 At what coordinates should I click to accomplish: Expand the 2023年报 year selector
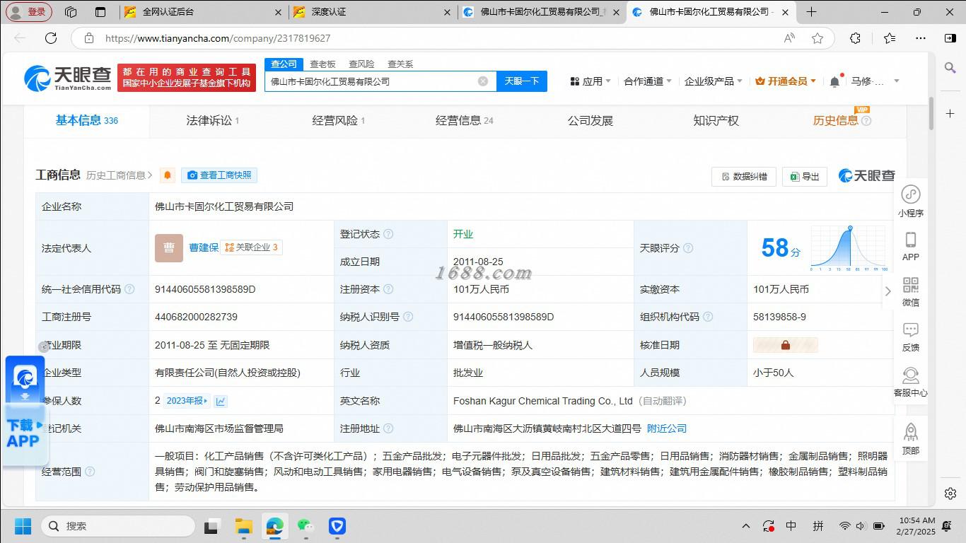click(x=187, y=401)
